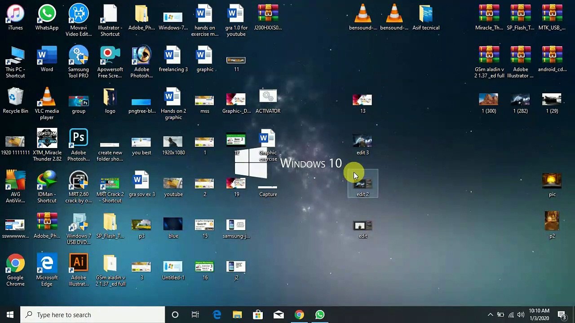Select the AVG AntiVirus desktop icon
The image size is (575, 323).
pyautogui.click(x=15, y=188)
